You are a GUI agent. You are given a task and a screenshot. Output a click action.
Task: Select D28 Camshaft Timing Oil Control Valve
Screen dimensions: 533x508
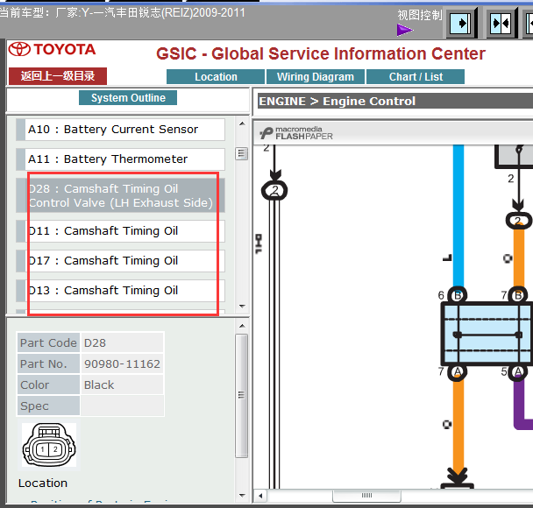coord(120,195)
